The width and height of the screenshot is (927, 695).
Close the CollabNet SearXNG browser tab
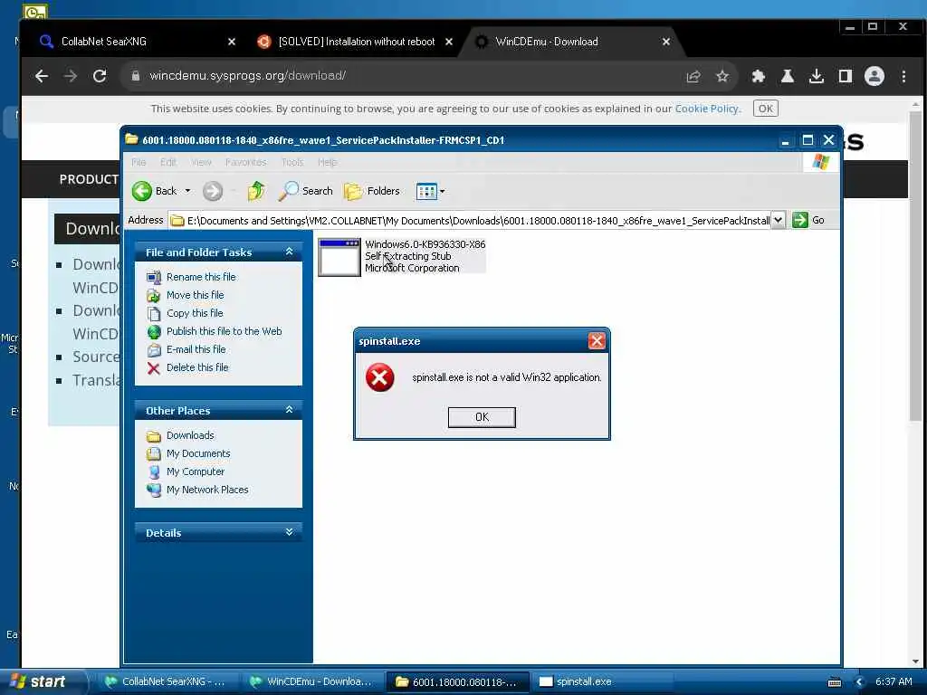point(232,42)
